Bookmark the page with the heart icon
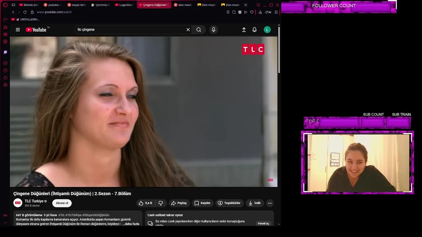The width and height of the screenshot is (422, 237). click(x=252, y=12)
